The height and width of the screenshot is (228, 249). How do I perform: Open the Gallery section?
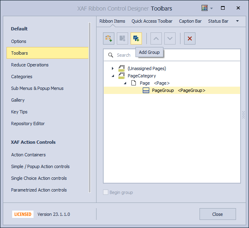coord(18,100)
